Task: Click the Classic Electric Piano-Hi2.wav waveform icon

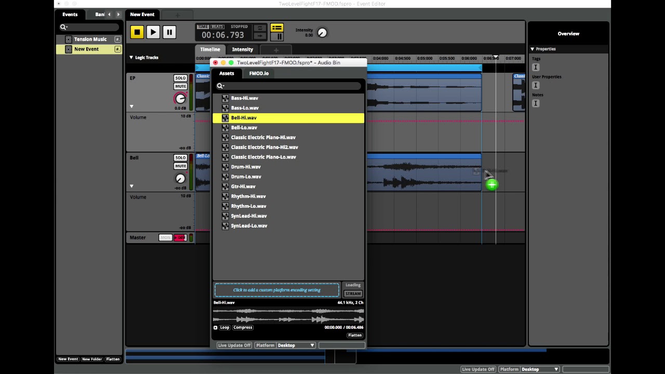Action: pyautogui.click(x=225, y=148)
